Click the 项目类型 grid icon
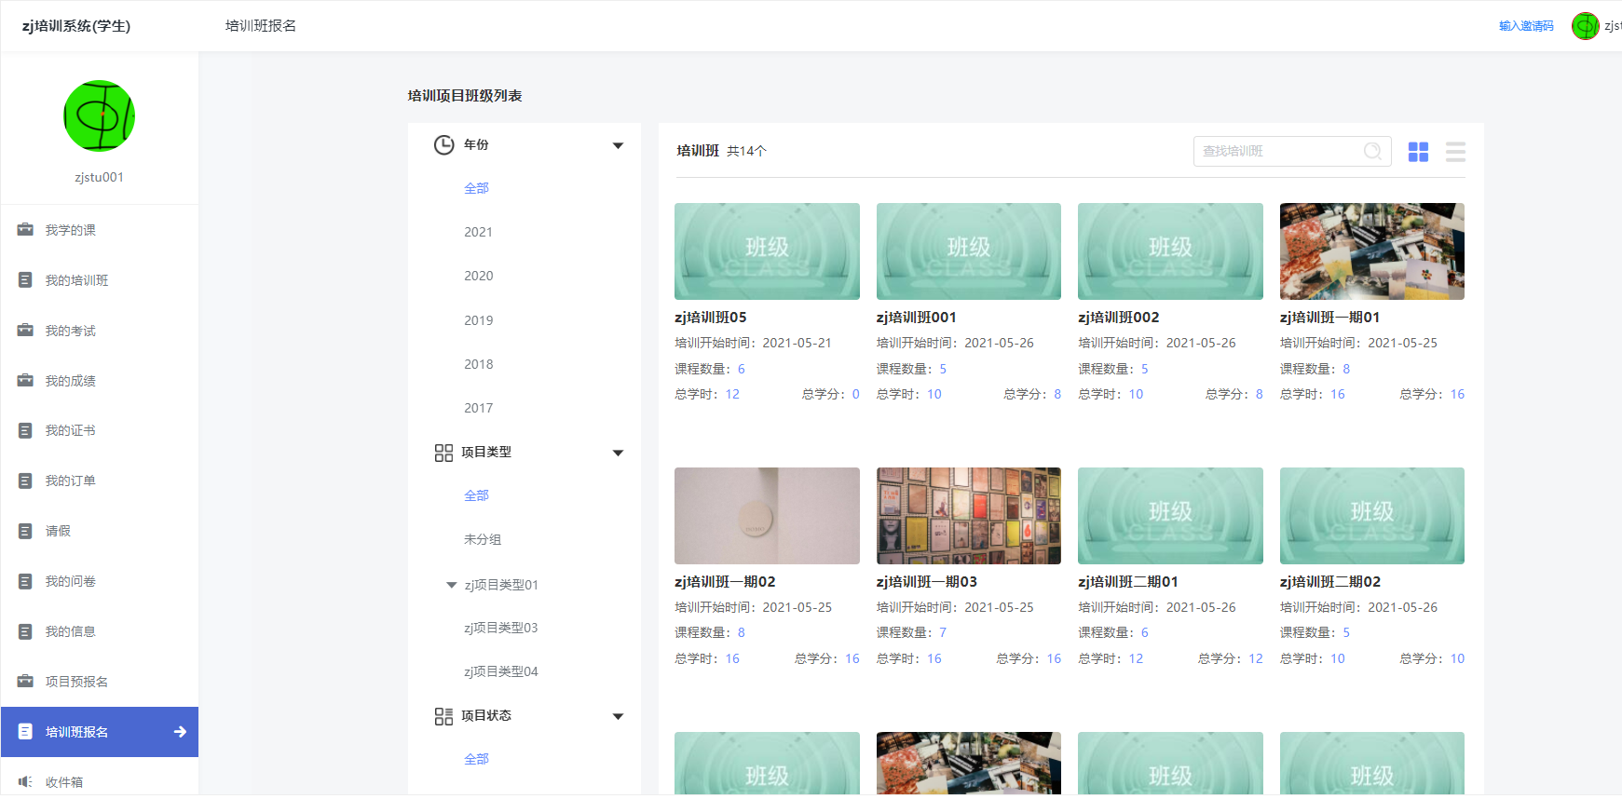 [443, 453]
